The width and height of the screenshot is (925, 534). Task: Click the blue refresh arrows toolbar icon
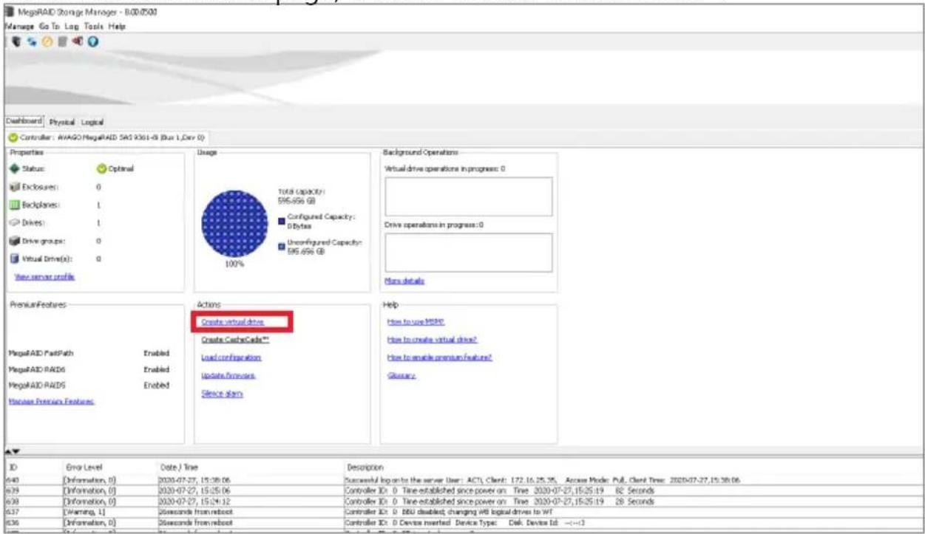point(31,41)
